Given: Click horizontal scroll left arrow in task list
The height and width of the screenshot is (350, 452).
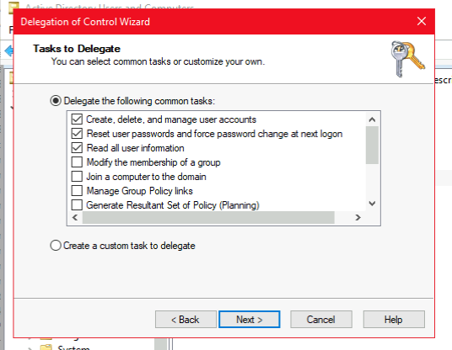Looking at the screenshot, I should [x=75, y=217].
